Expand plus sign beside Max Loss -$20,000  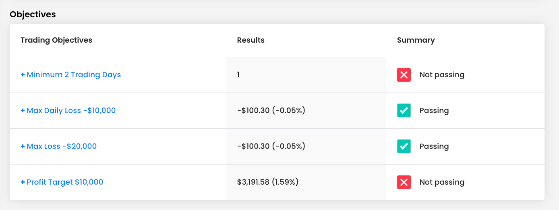coord(23,146)
